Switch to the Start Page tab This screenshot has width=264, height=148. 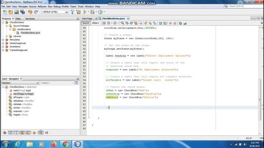coord(87,18)
